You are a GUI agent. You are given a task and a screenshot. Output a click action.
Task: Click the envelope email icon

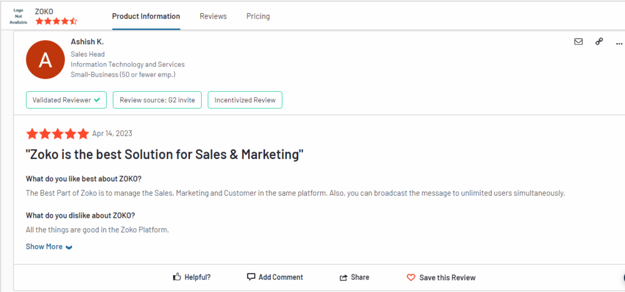click(578, 41)
